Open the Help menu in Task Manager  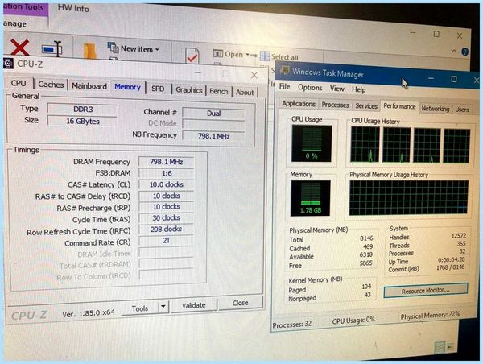click(358, 89)
